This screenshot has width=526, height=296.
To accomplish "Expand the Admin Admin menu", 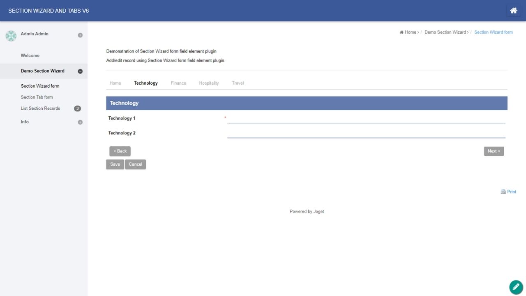I will [80, 35].
